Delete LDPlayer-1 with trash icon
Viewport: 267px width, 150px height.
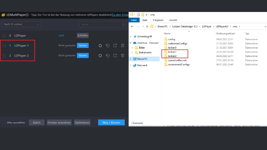(122, 46)
